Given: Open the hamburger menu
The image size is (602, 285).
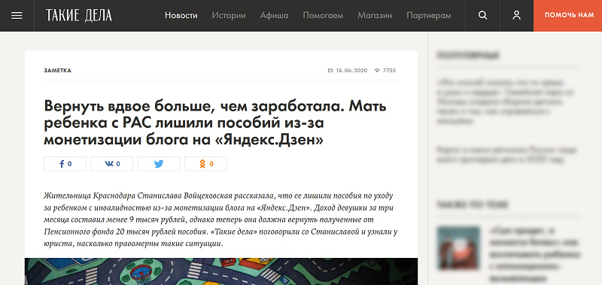Looking at the screenshot, I should pyautogui.click(x=17, y=16).
